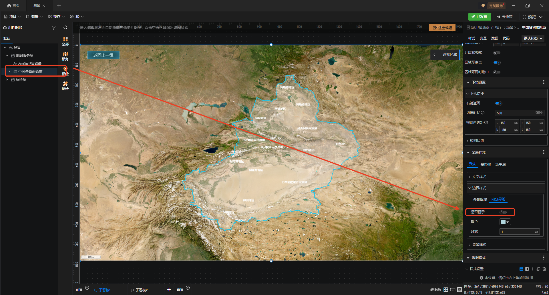The width and height of the screenshot is (549, 295).
Task: Open the 测绘 survey tools category
Action: point(65,86)
